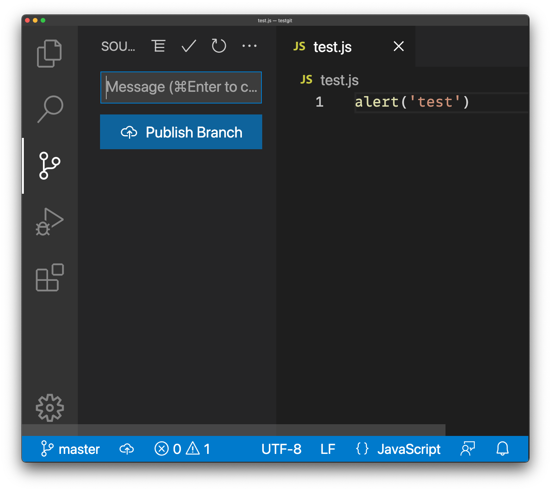The width and height of the screenshot is (551, 491).
Task: Open the Search view in activity bar
Action: pyautogui.click(x=50, y=109)
